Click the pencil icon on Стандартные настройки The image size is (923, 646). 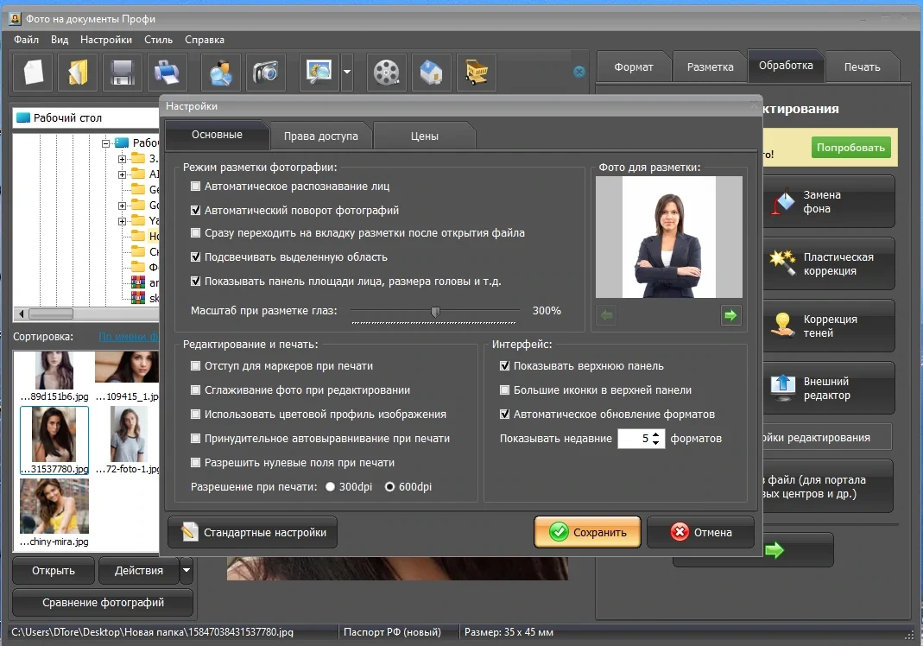[x=190, y=532]
